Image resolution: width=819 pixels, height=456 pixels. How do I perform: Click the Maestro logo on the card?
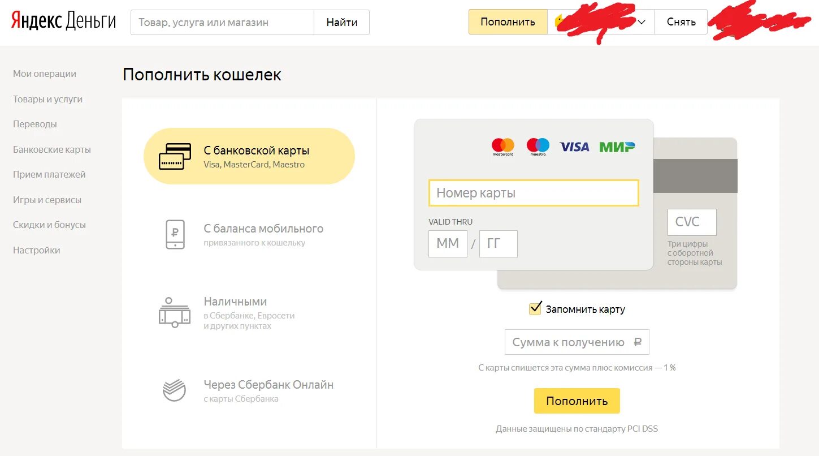point(538,147)
